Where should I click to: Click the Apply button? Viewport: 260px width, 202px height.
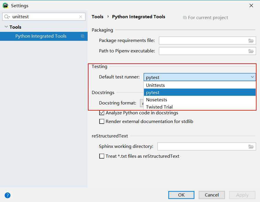242,195
